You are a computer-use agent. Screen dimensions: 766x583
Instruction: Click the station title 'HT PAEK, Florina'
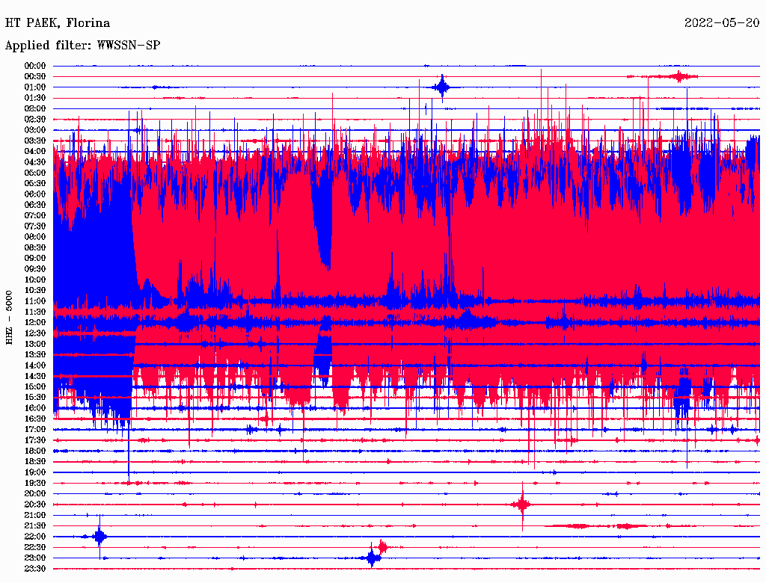click(x=57, y=23)
